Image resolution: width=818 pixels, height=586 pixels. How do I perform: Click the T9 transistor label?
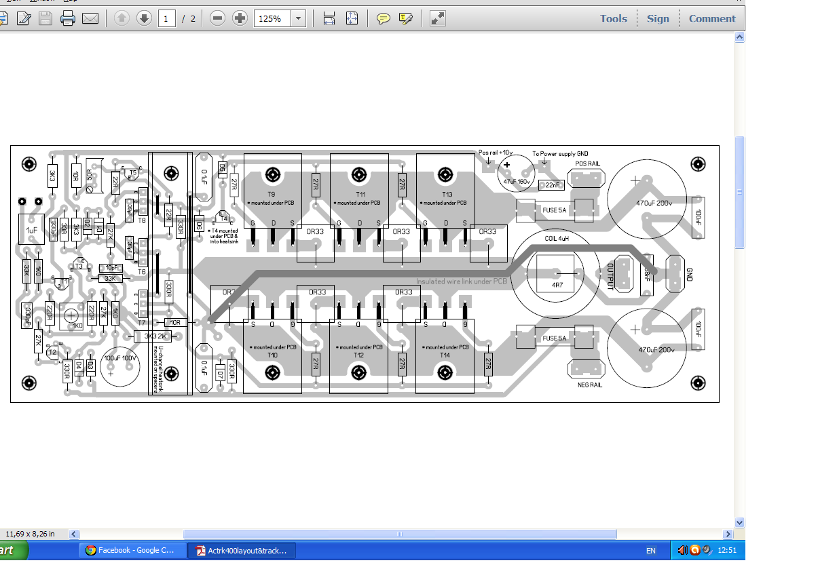[x=271, y=195]
